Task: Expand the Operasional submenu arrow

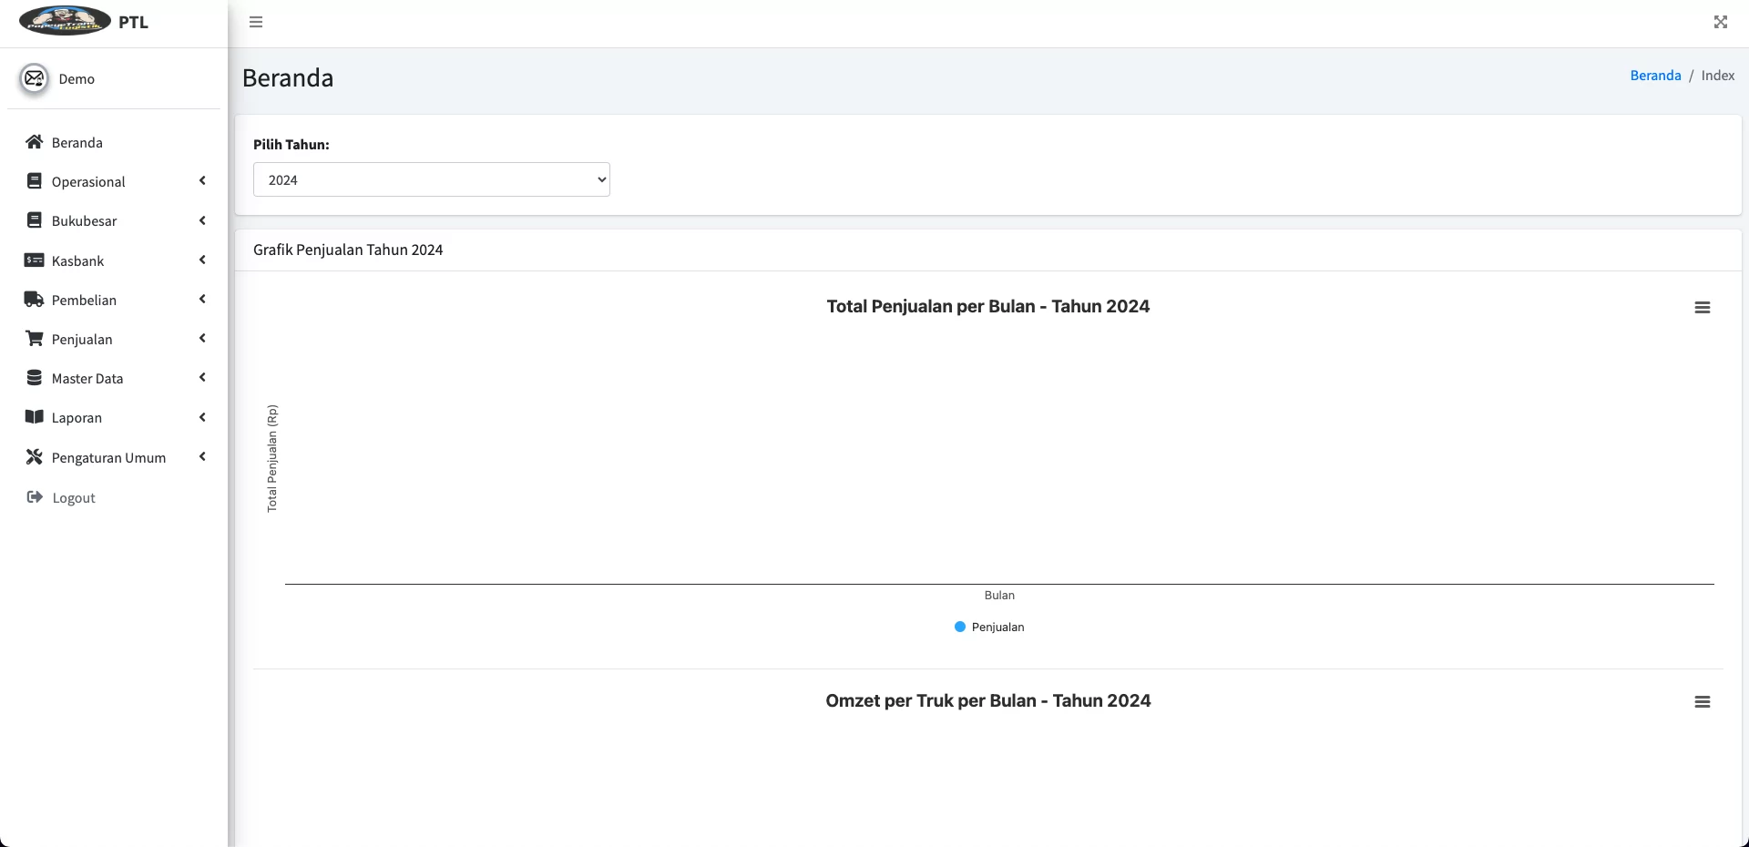Action: [x=202, y=181]
